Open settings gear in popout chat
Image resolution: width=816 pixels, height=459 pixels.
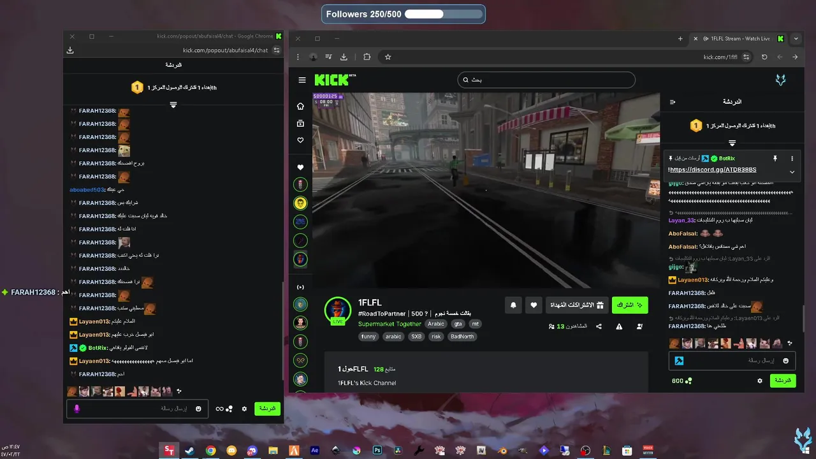tap(244, 409)
